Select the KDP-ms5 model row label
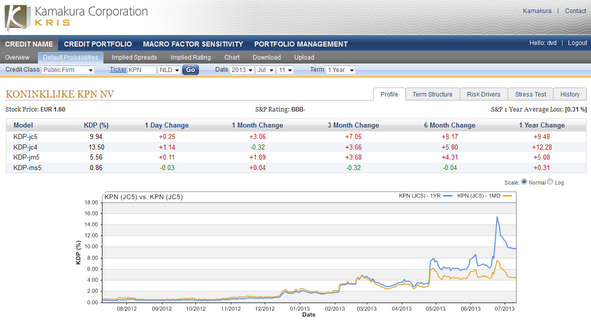The width and height of the screenshot is (591, 321). click(x=27, y=167)
